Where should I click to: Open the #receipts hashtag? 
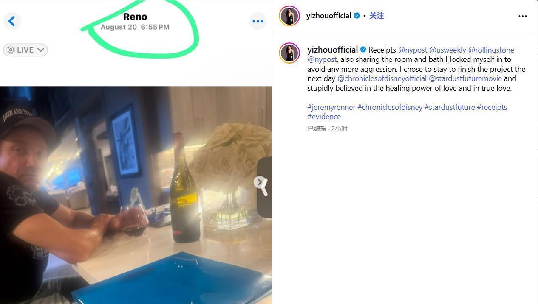492,107
